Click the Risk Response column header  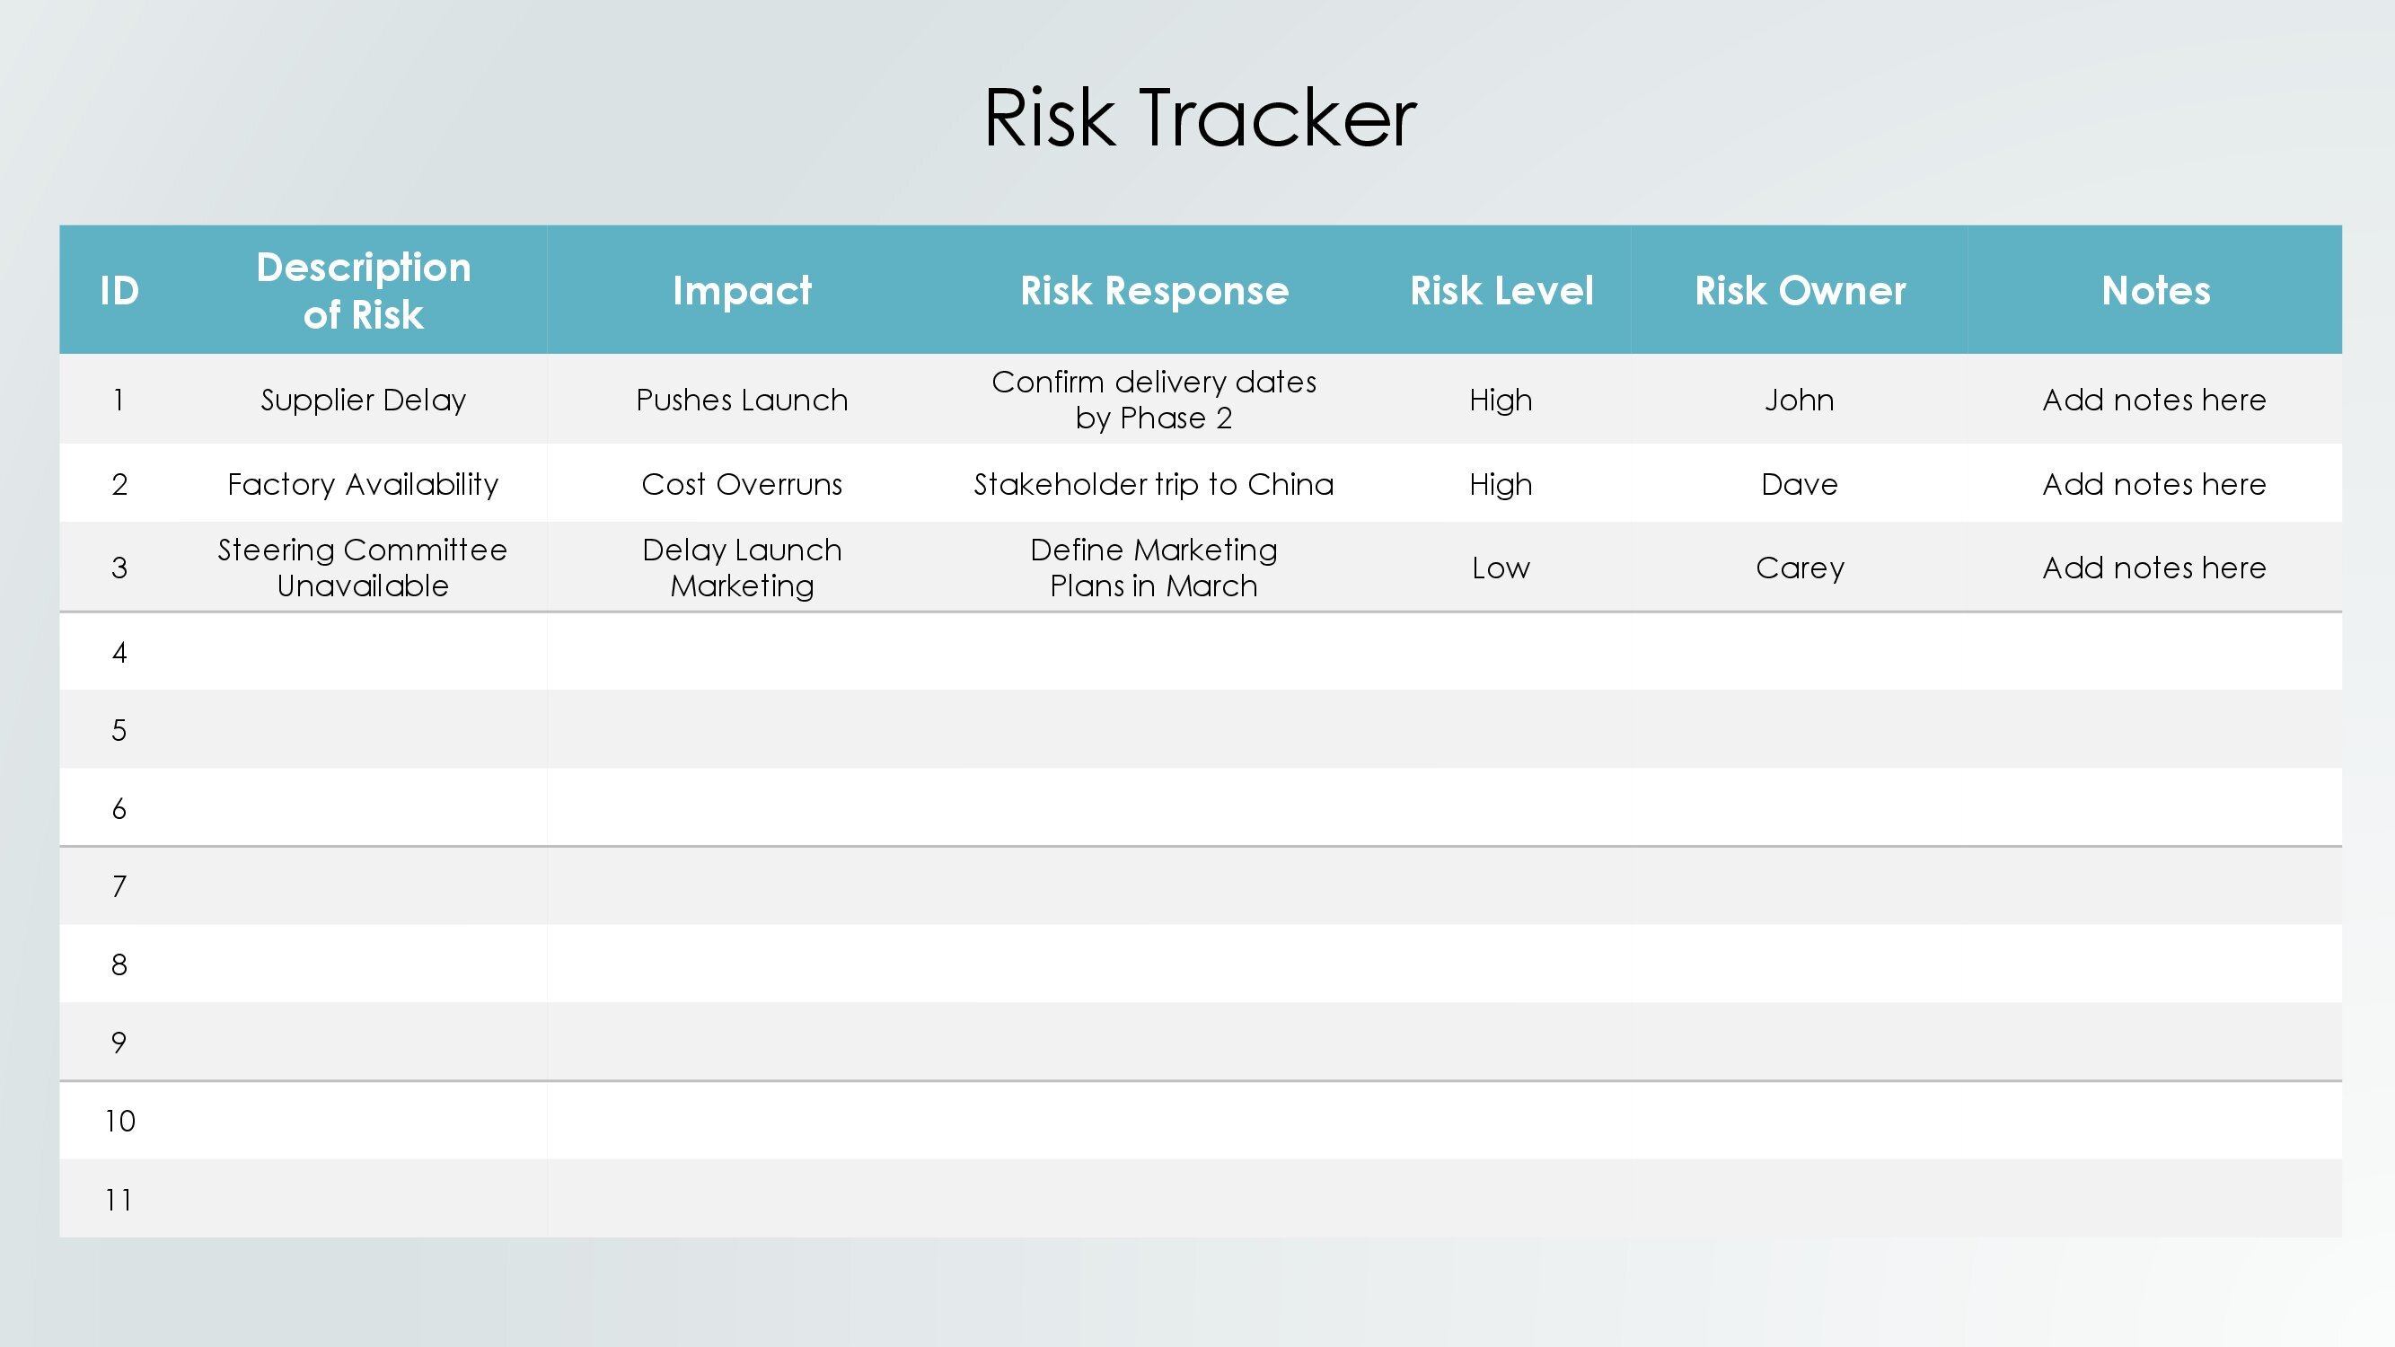1154,290
